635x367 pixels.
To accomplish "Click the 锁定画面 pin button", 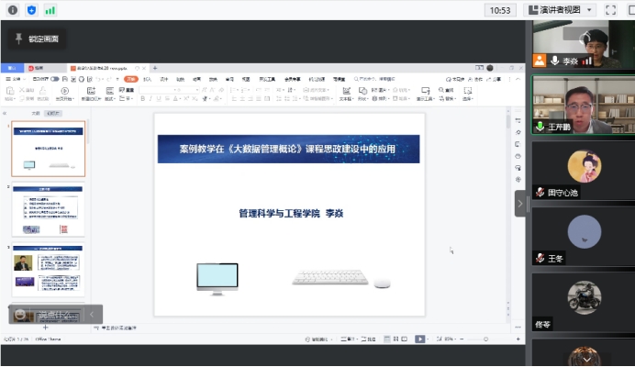I will [35, 39].
